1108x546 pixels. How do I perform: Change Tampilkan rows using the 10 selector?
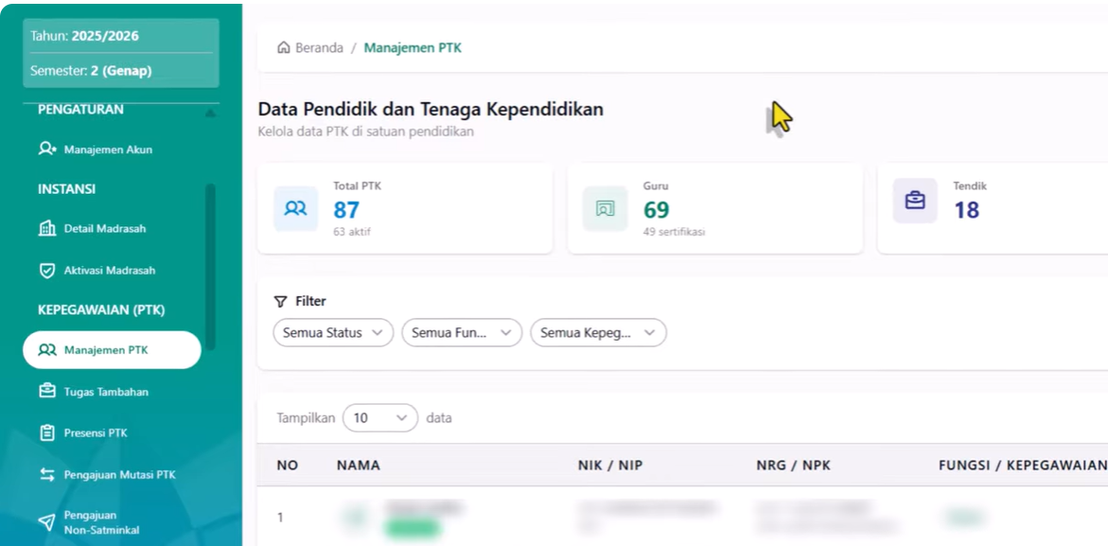379,417
